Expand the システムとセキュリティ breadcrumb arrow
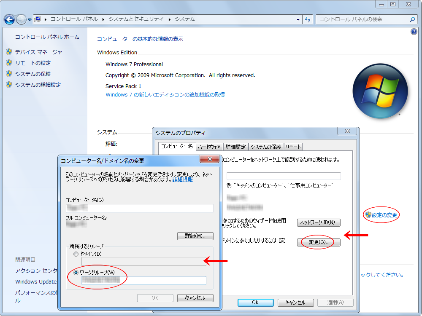This screenshot has height=316, width=422. pyautogui.click(x=170, y=19)
